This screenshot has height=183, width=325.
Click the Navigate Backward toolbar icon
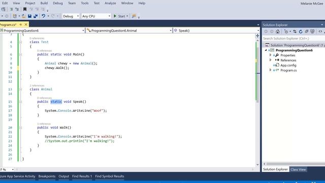7,16
